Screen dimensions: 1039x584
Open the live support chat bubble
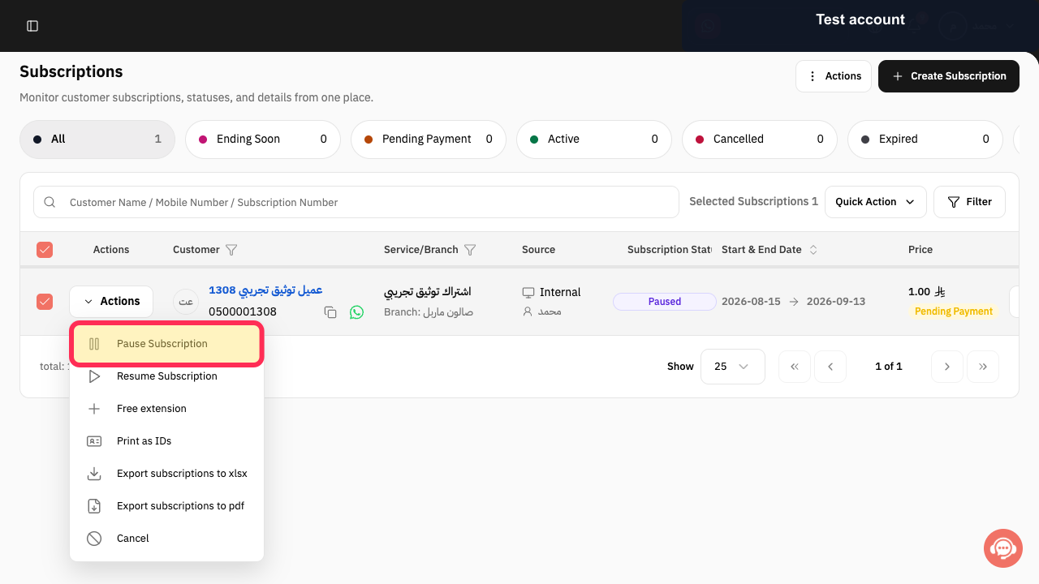[1003, 548]
